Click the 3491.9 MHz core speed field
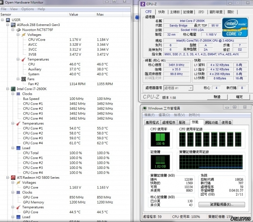The width and height of the screenshot is (253, 222). coord(177,65)
